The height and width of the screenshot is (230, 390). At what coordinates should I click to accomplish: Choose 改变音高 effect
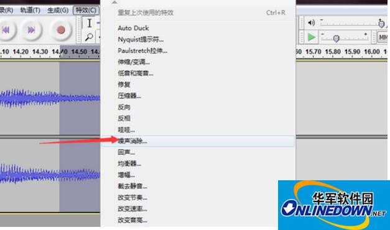click(x=198, y=220)
